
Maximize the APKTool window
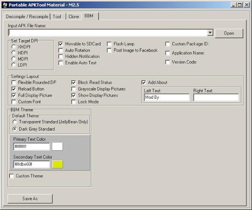pos(239,5)
